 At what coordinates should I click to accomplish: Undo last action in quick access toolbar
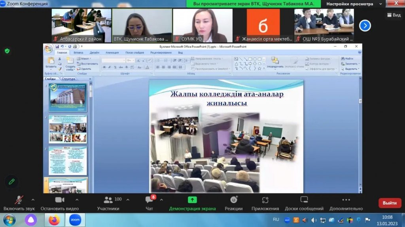point(62,47)
